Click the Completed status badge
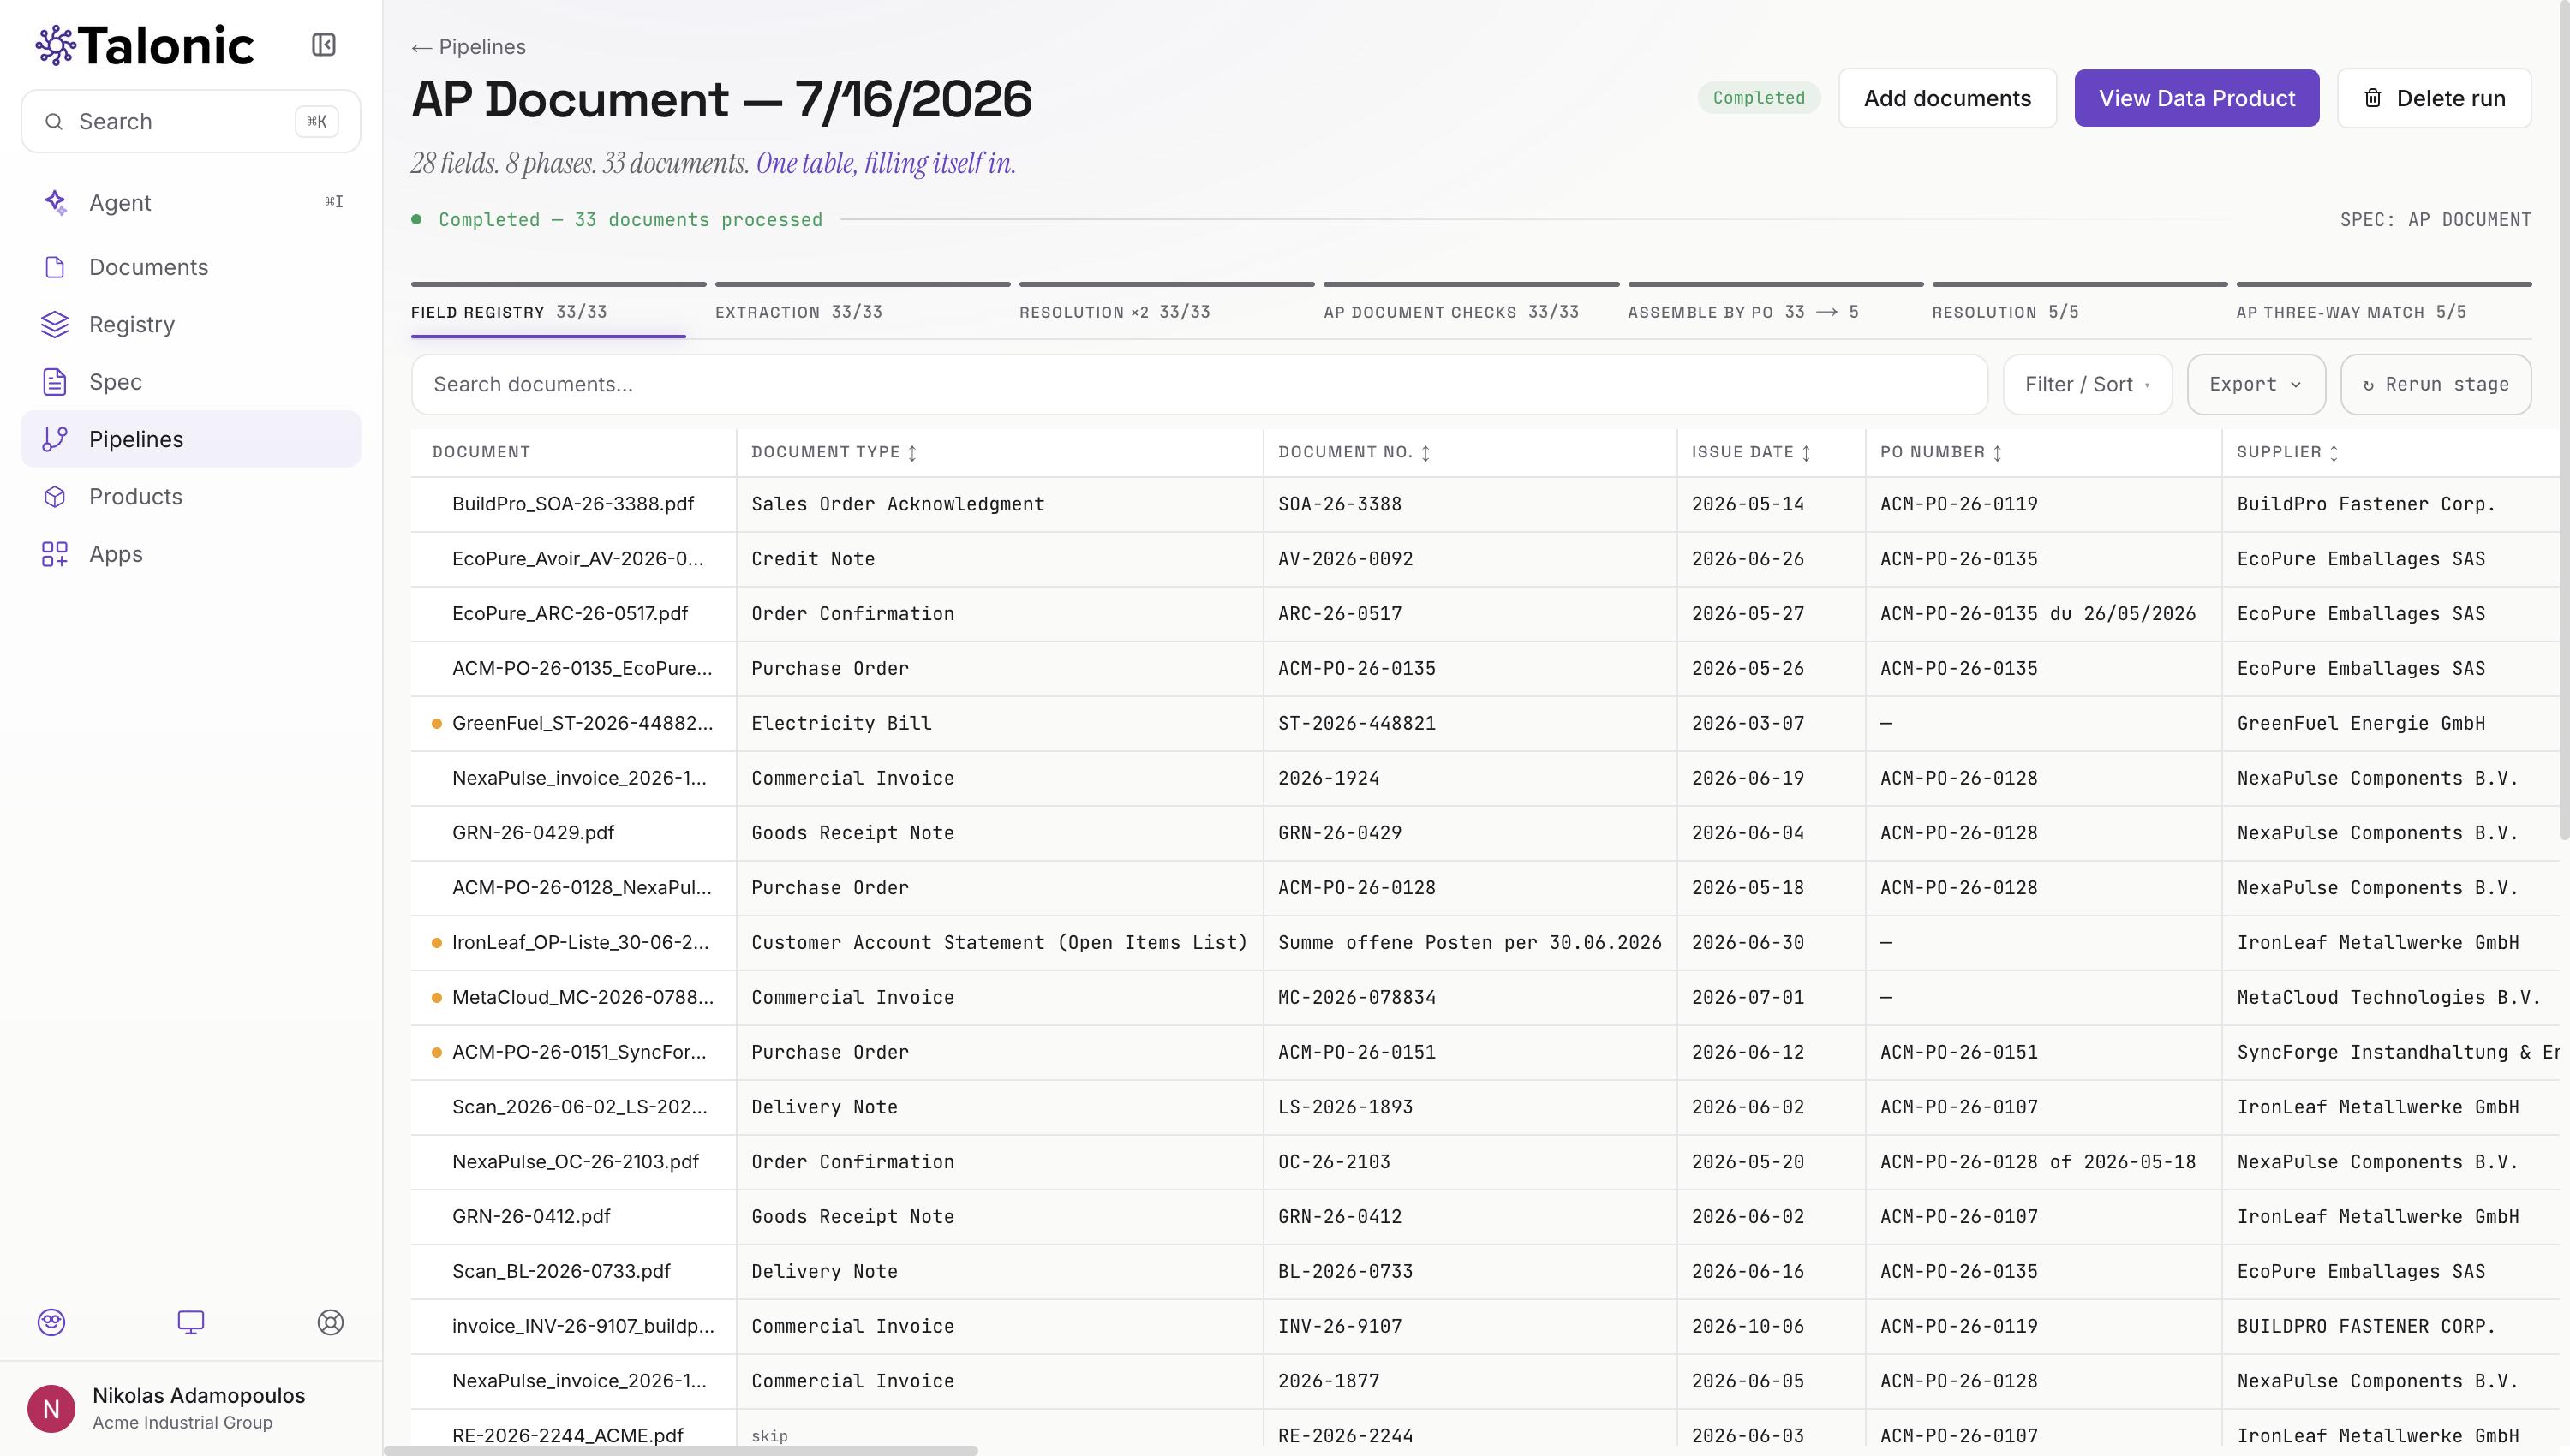This screenshot has width=2570, height=1456. coord(1758,98)
